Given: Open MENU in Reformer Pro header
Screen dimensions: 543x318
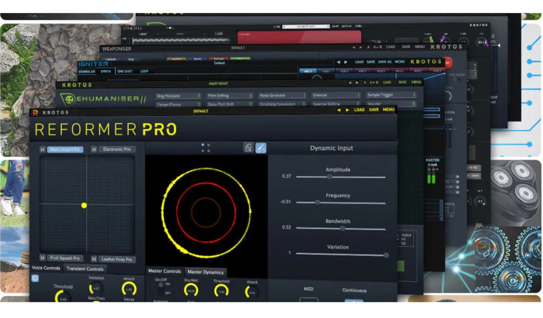Looking at the screenshot, I should pos(388,110).
